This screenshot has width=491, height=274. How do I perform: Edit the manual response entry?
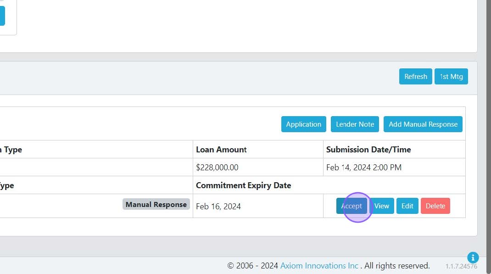click(x=407, y=206)
